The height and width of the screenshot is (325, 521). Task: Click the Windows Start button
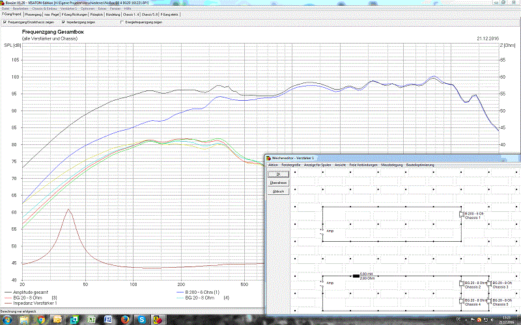7,320
